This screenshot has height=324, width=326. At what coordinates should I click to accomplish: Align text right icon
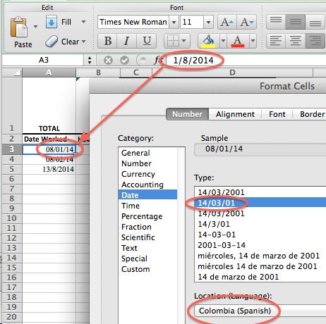point(315,41)
